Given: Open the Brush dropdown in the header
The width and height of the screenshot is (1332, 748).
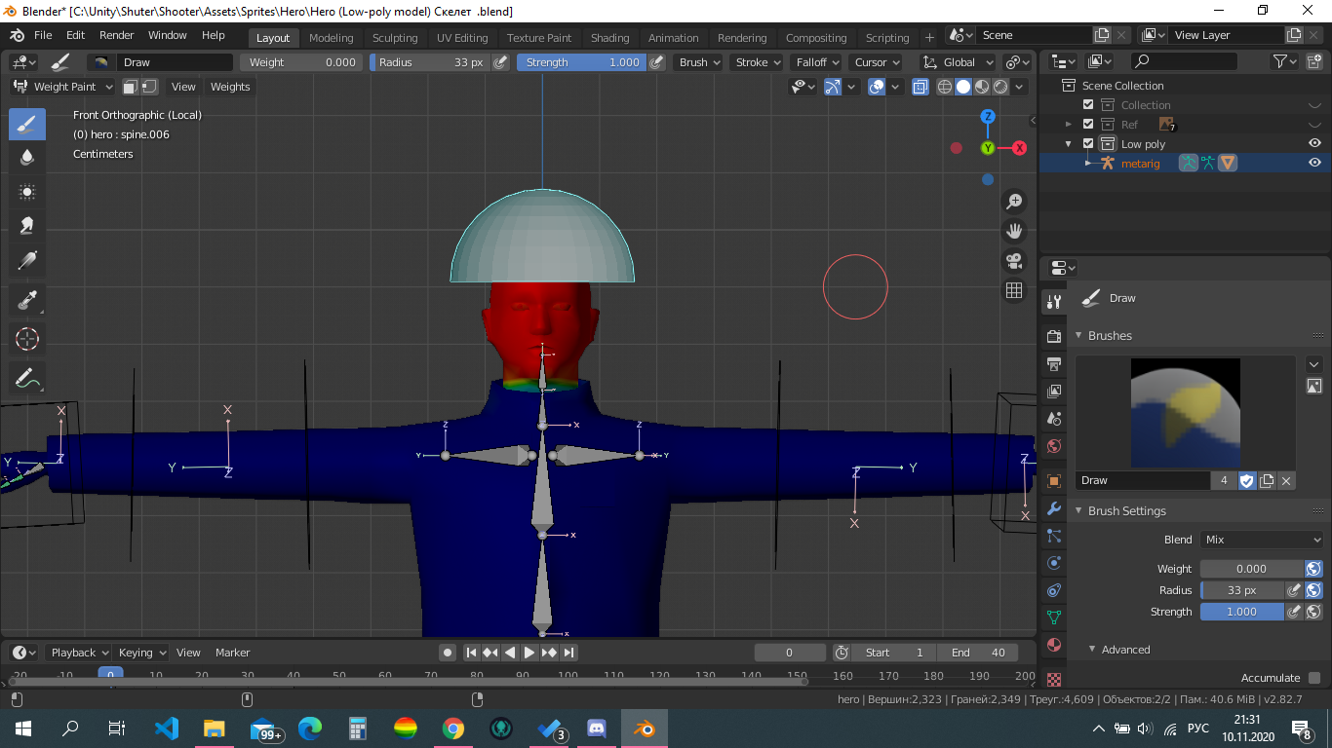Looking at the screenshot, I should point(699,62).
